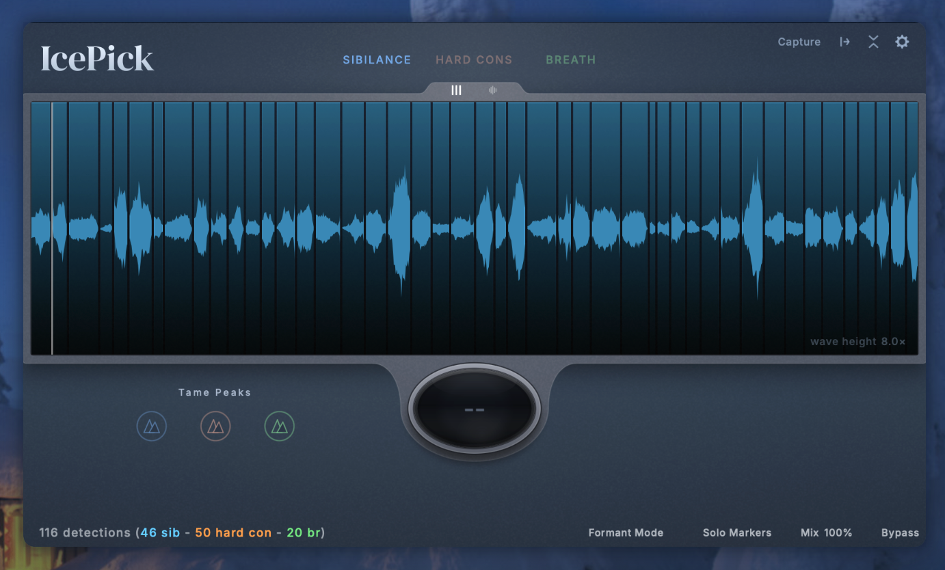945x570 pixels.
Task: Toggle Solo Markers
Action: (737, 532)
